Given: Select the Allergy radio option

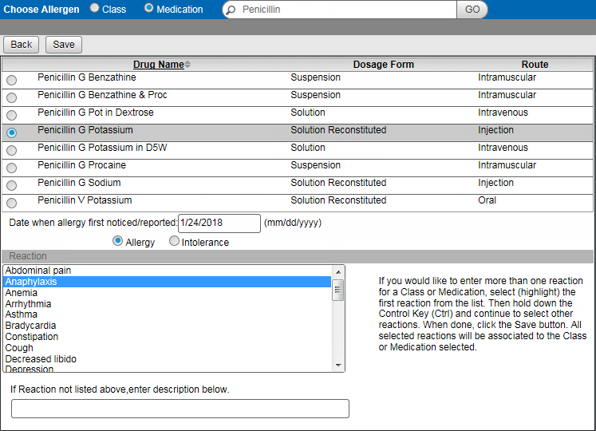Looking at the screenshot, I should (118, 242).
